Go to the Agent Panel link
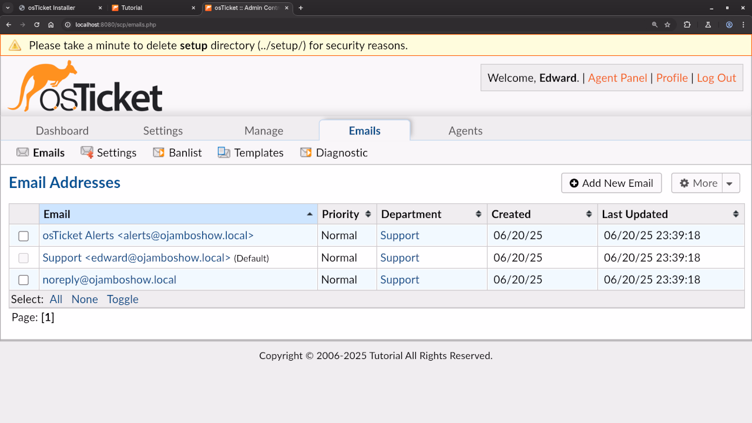 coord(617,78)
